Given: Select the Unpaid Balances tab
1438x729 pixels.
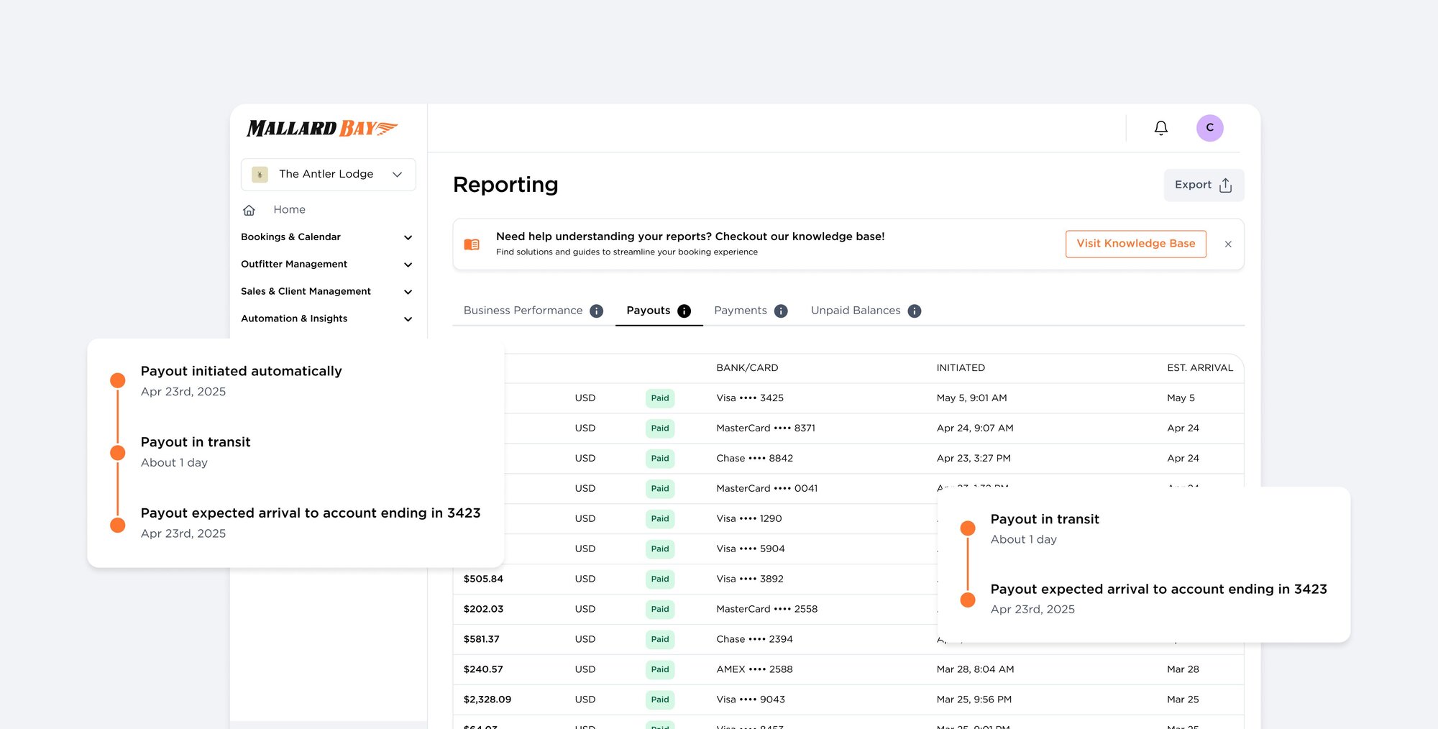Looking at the screenshot, I should (856, 310).
